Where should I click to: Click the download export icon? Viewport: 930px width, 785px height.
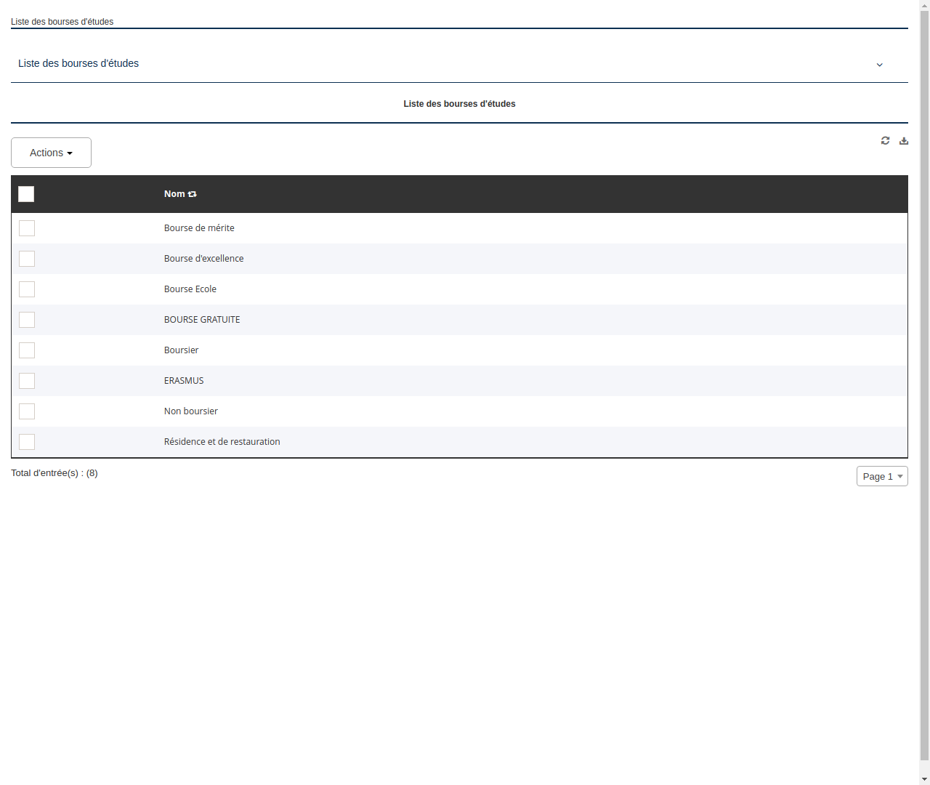pyautogui.click(x=904, y=140)
